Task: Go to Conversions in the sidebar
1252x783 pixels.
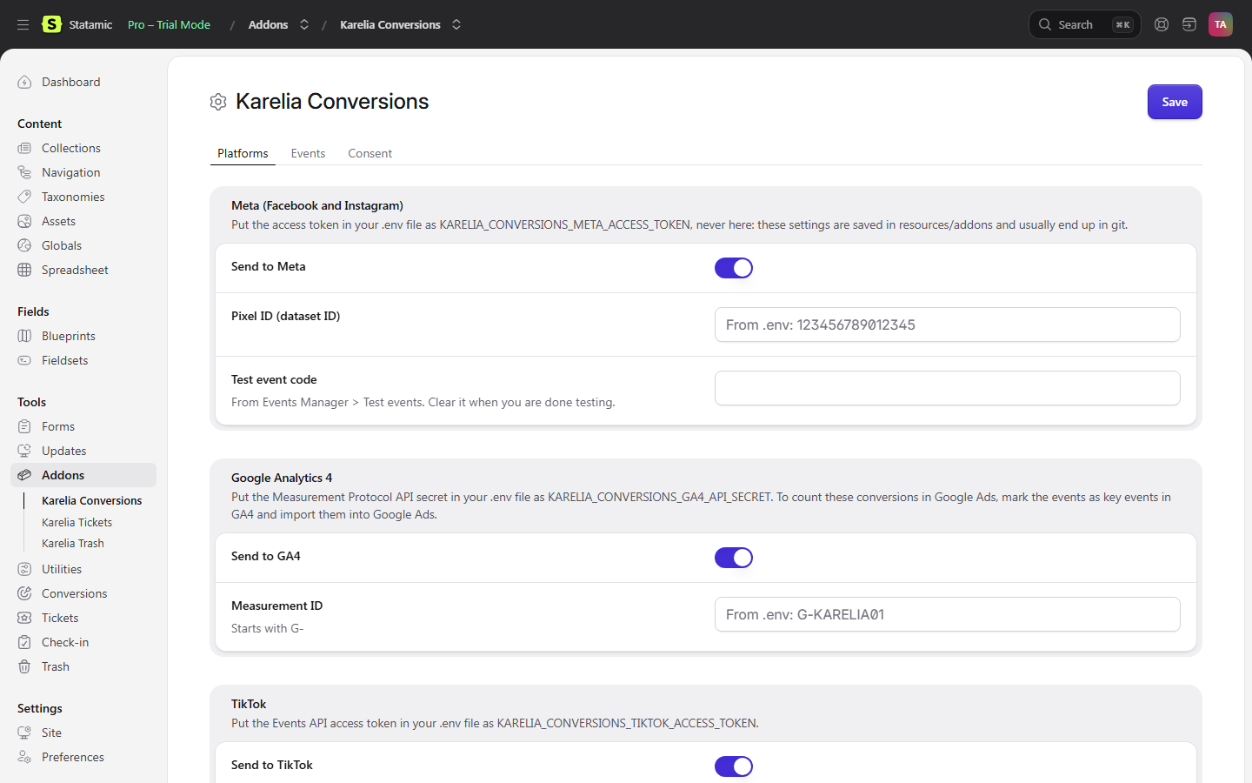Action: click(75, 593)
